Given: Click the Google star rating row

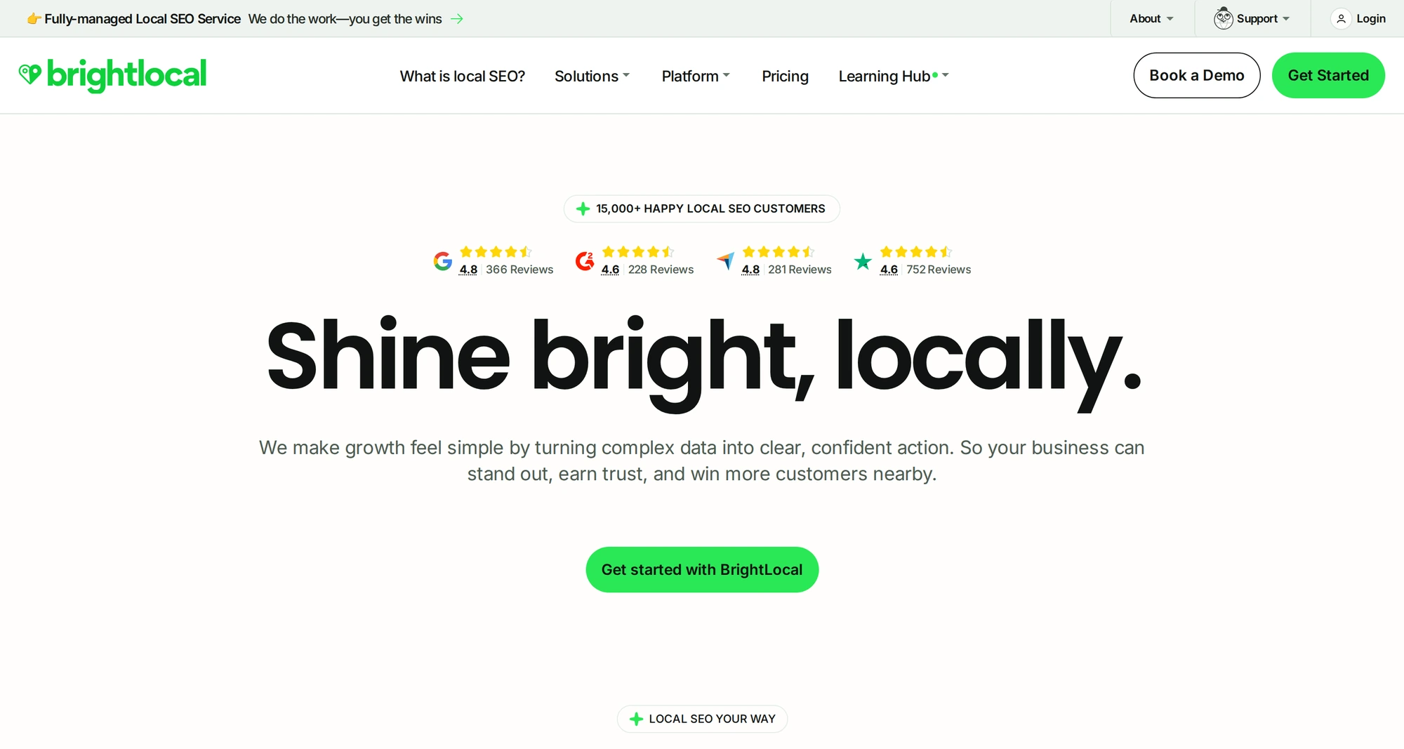Looking at the screenshot, I should coord(496,252).
